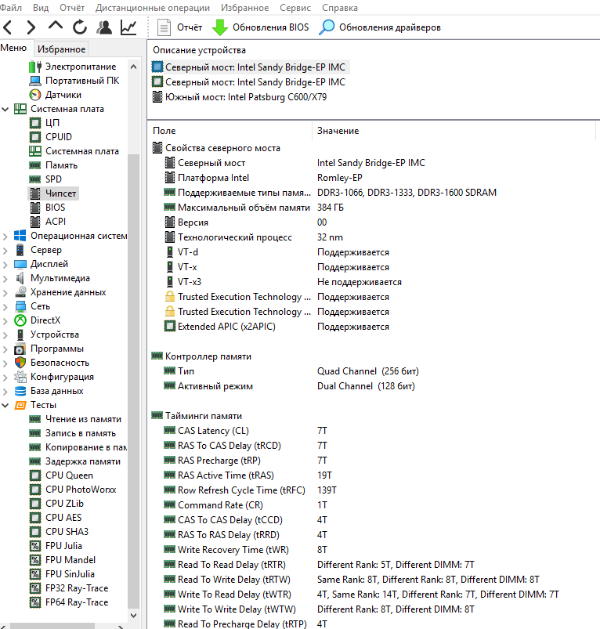Expand the Операционная система node
The image size is (600, 629).
coord(5,237)
